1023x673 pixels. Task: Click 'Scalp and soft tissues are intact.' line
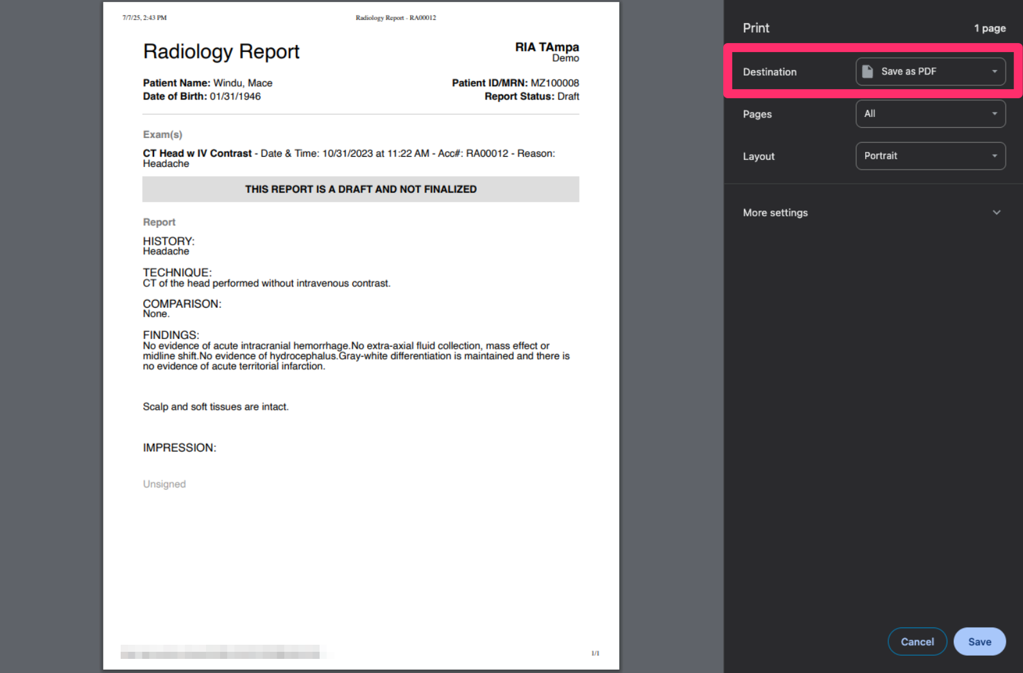pyautogui.click(x=216, y=407)
